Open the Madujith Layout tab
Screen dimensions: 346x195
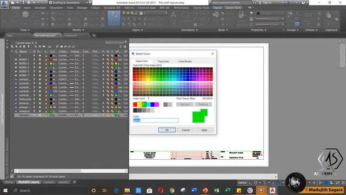[x=29, y=182]
